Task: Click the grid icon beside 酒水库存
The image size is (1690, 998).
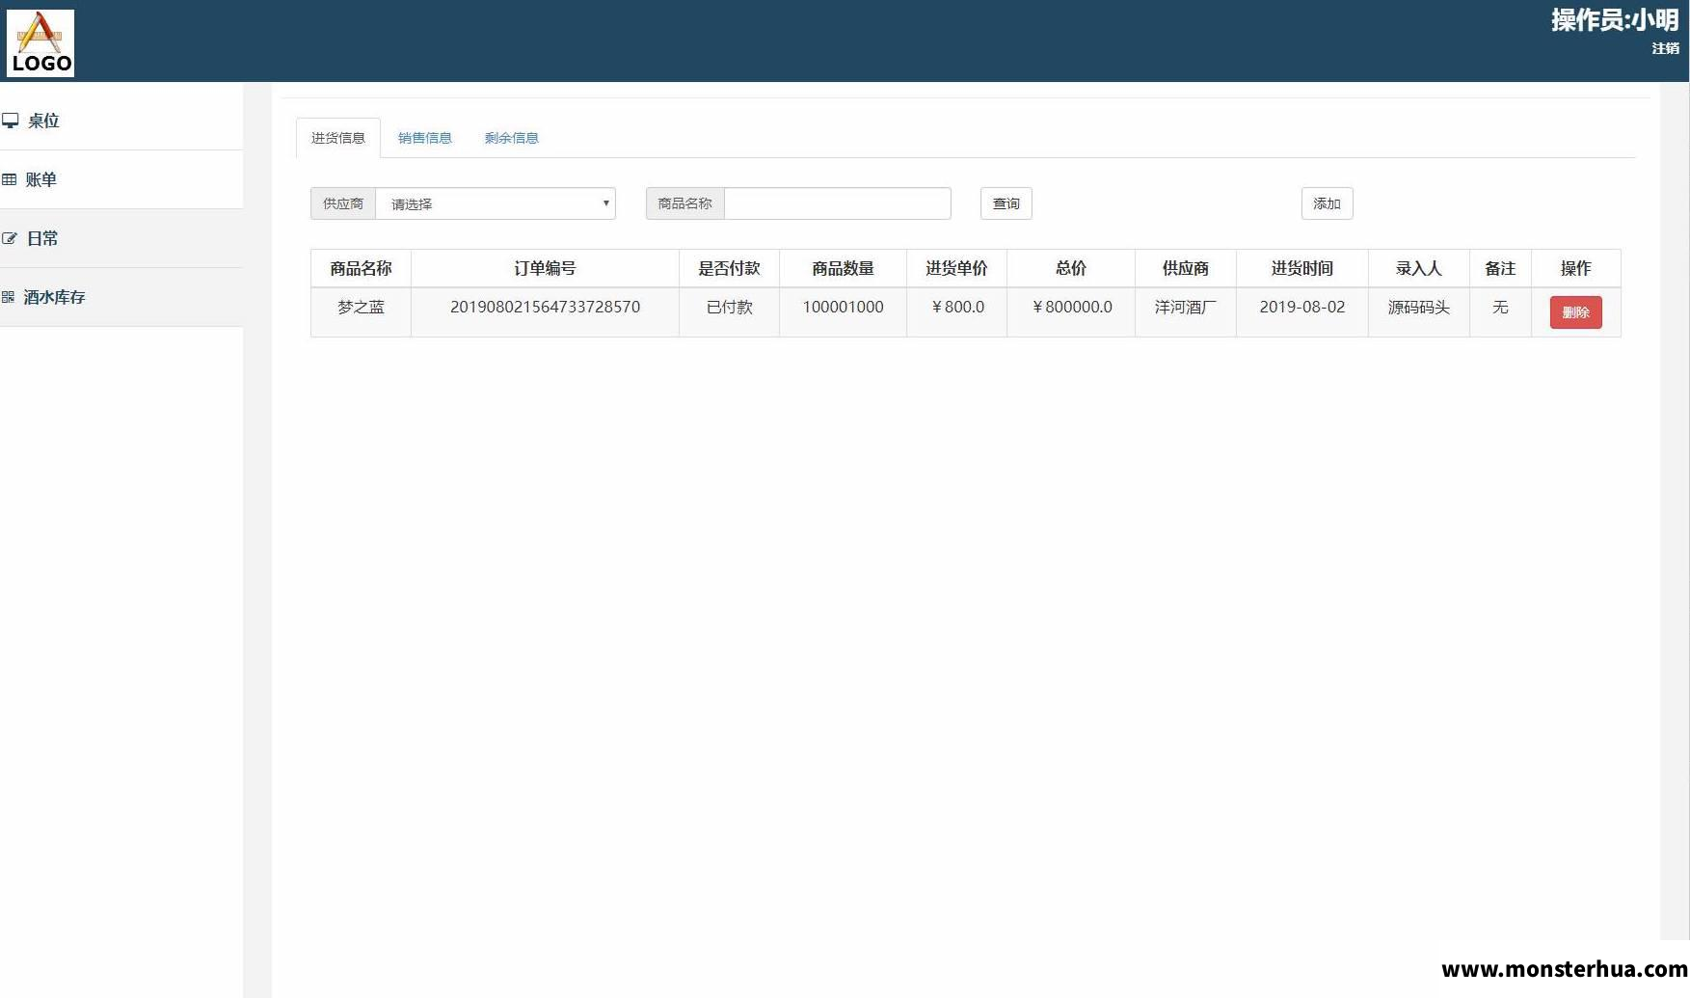Action: pos(8,297)
